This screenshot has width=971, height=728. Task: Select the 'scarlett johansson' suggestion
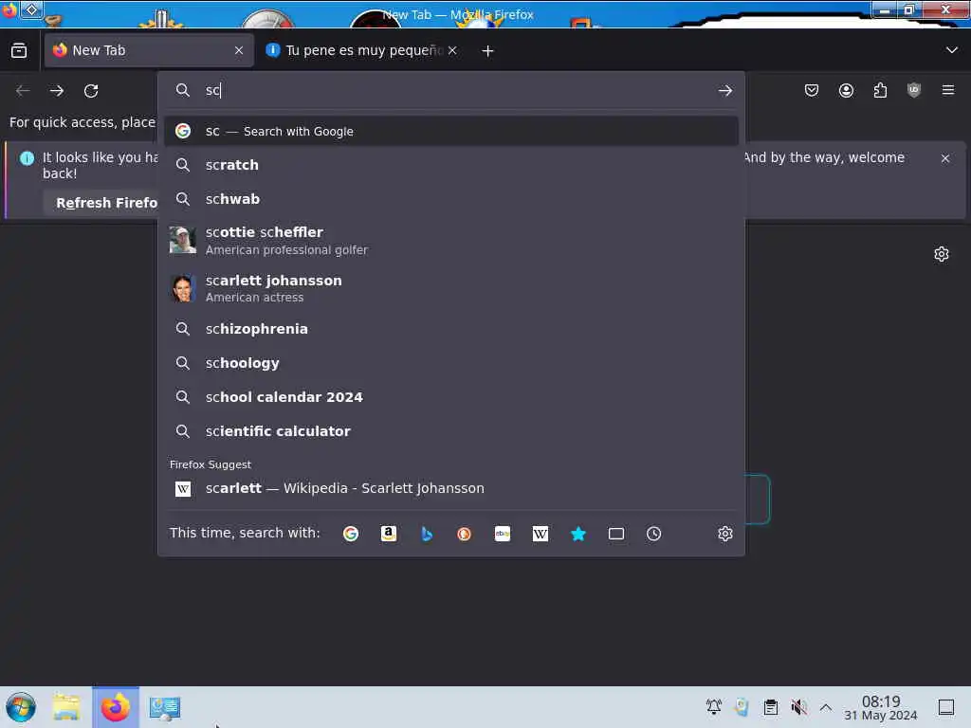[450, 288]
